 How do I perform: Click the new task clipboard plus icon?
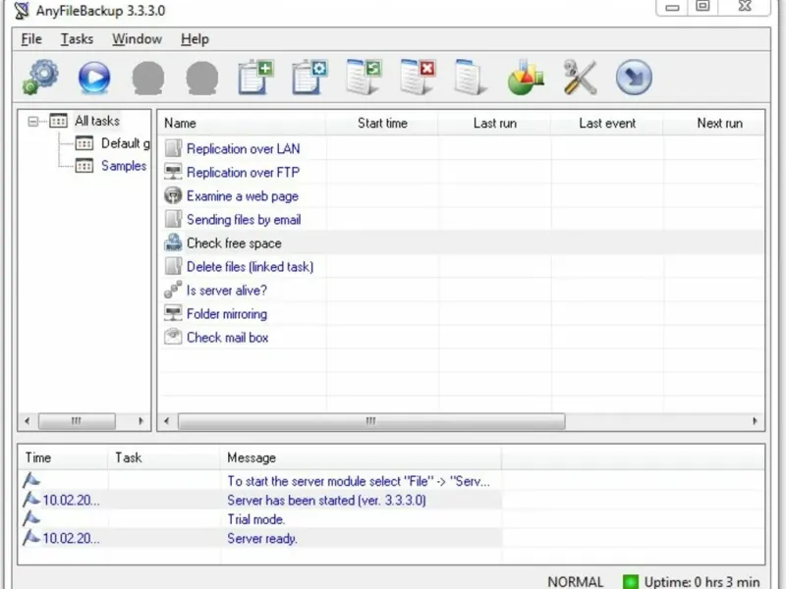(x=255, y=78)
